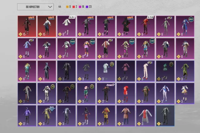
Task: Select the S15 yellow coat outfit
Action: click(47, 116)
